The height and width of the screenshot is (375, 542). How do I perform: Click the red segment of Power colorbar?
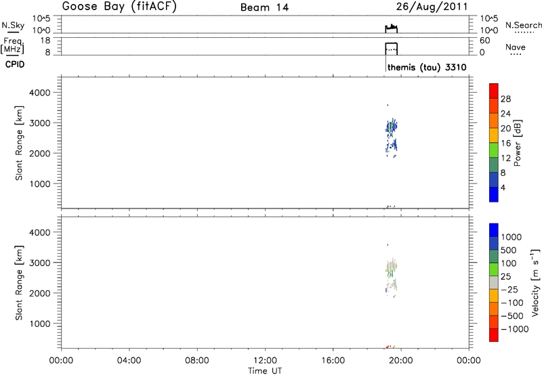tap(494, 87)
